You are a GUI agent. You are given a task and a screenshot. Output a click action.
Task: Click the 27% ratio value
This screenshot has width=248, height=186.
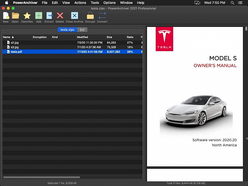(130, 43)
